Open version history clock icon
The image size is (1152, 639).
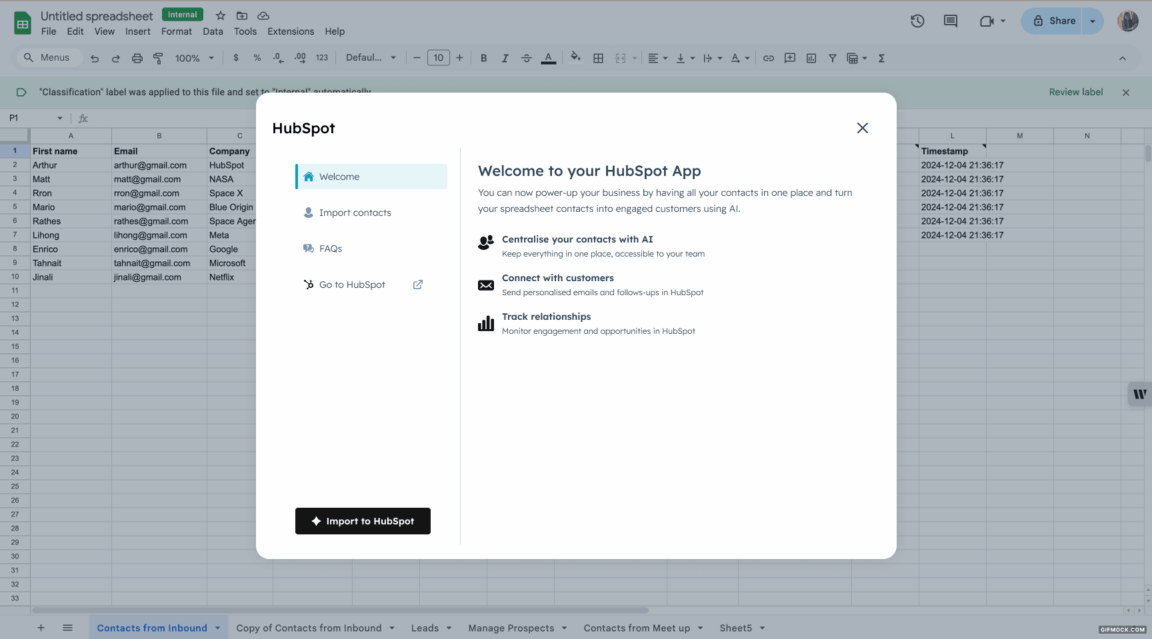(917, 21)
